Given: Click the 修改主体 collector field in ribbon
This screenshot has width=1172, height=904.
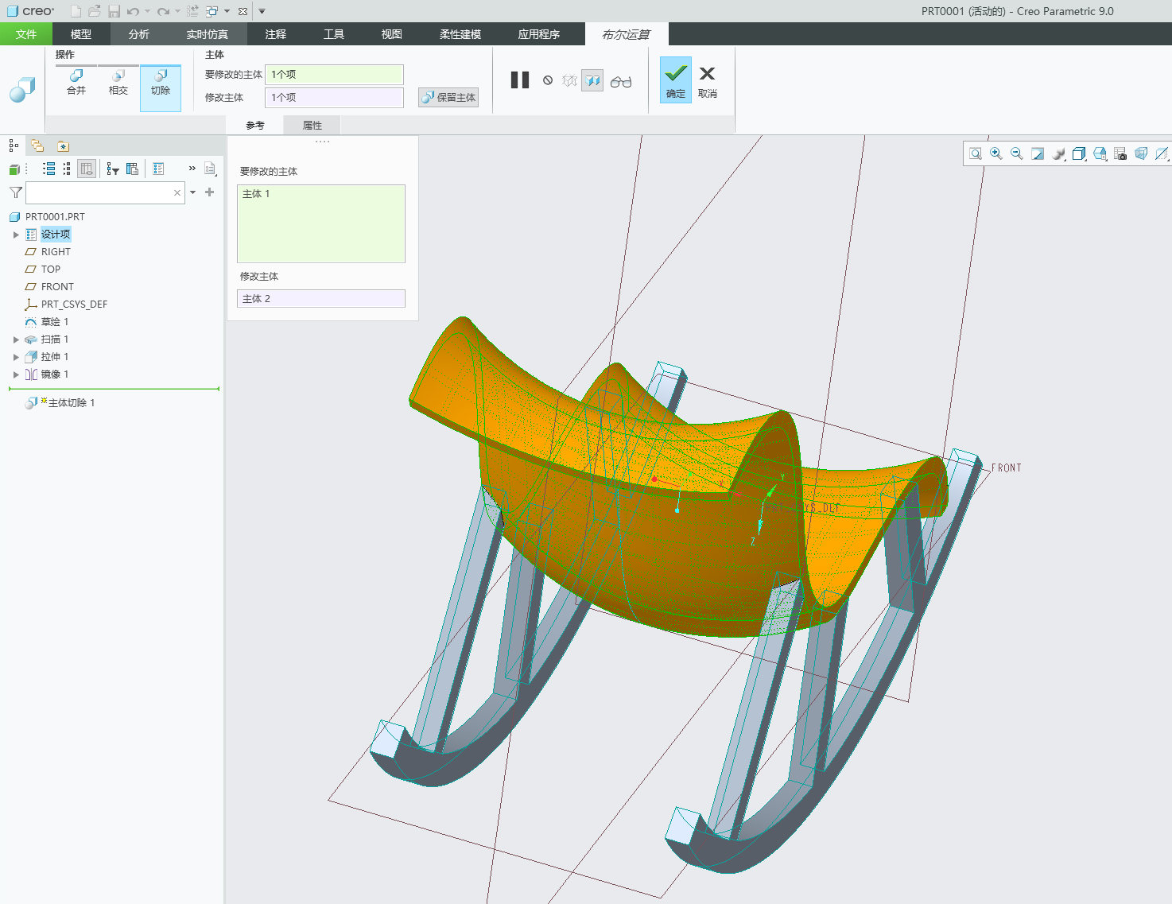Looking at the screenshot, I should [x=334, y=97].
